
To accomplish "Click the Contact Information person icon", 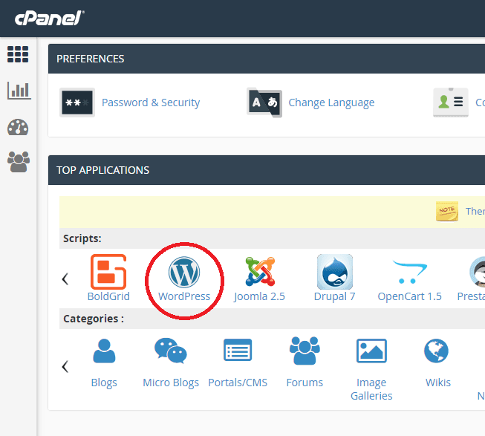I will tap(451, 103).
